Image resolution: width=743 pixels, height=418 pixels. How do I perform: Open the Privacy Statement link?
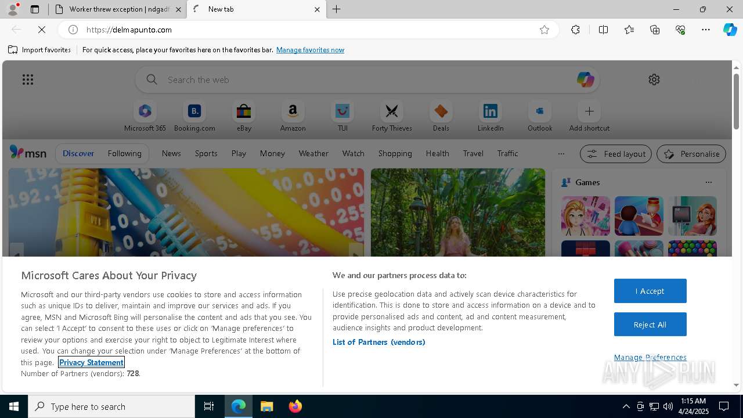click(91, 362)
